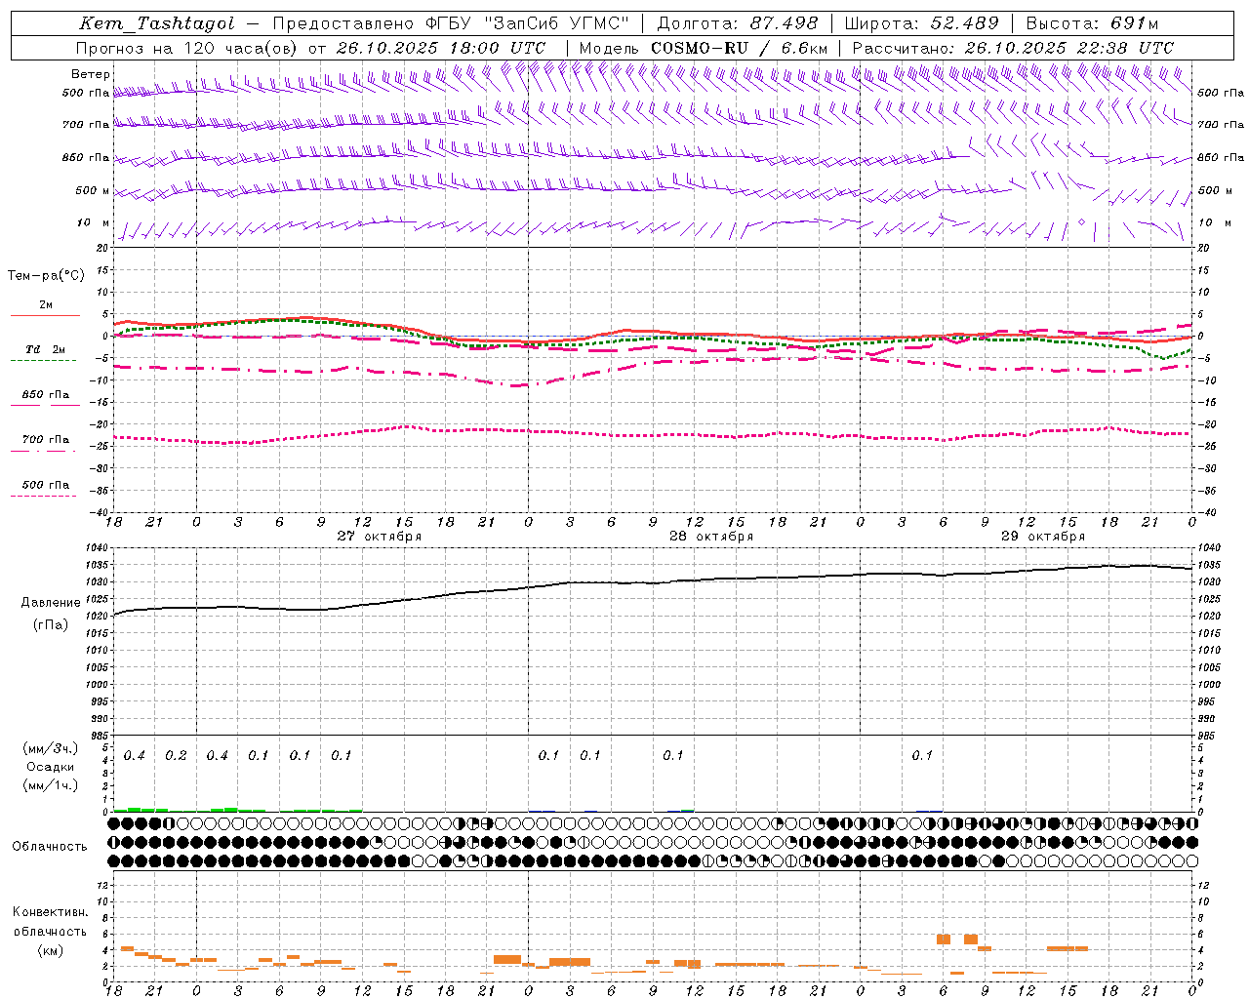1249x999 pixels.
Task: Click the latitude value "Широта: 52.489"
Action: 921,23
